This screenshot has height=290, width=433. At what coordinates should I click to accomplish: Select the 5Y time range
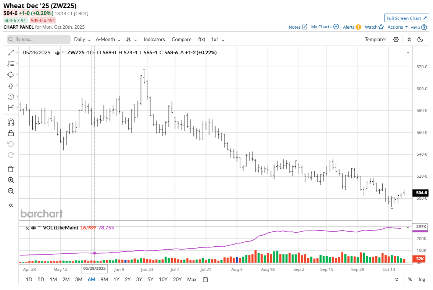[x=150, y=279]
